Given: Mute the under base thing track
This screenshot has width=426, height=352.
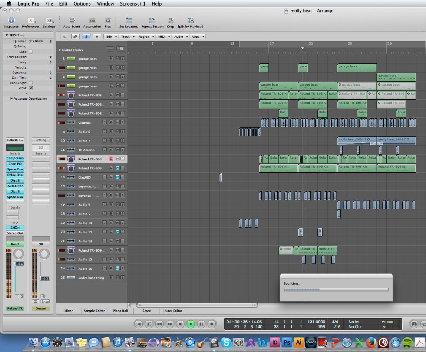Looking at the screenshot, I should [x=118, y=278].
